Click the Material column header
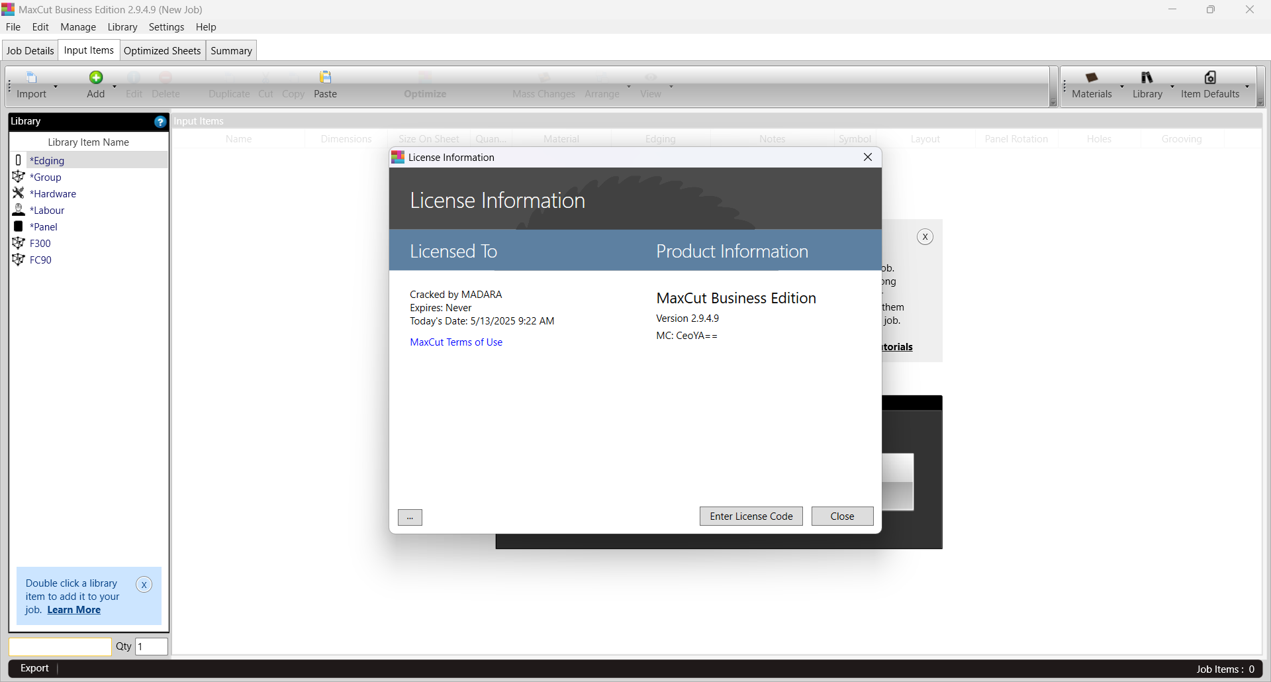Image resolution: width=1271 pixels, height=682 pixels. (561, 139)
